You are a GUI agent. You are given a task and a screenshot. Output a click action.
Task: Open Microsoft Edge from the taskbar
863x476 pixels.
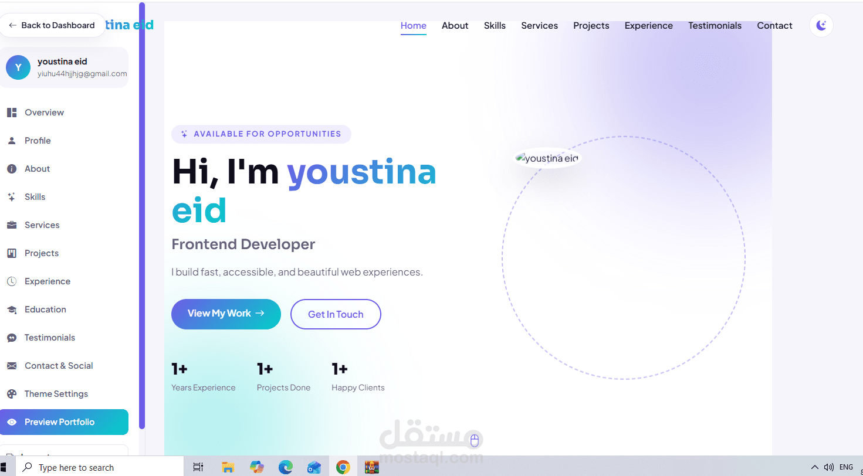coord(286,467)
